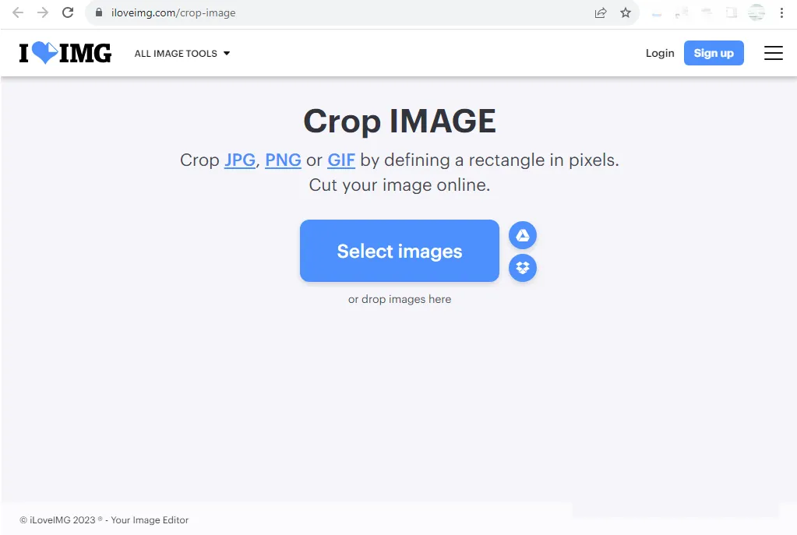This screenshot has height=535, width=797.
Task: Go back to previous page
Action: pyautogui.click(x=18, y=12)
